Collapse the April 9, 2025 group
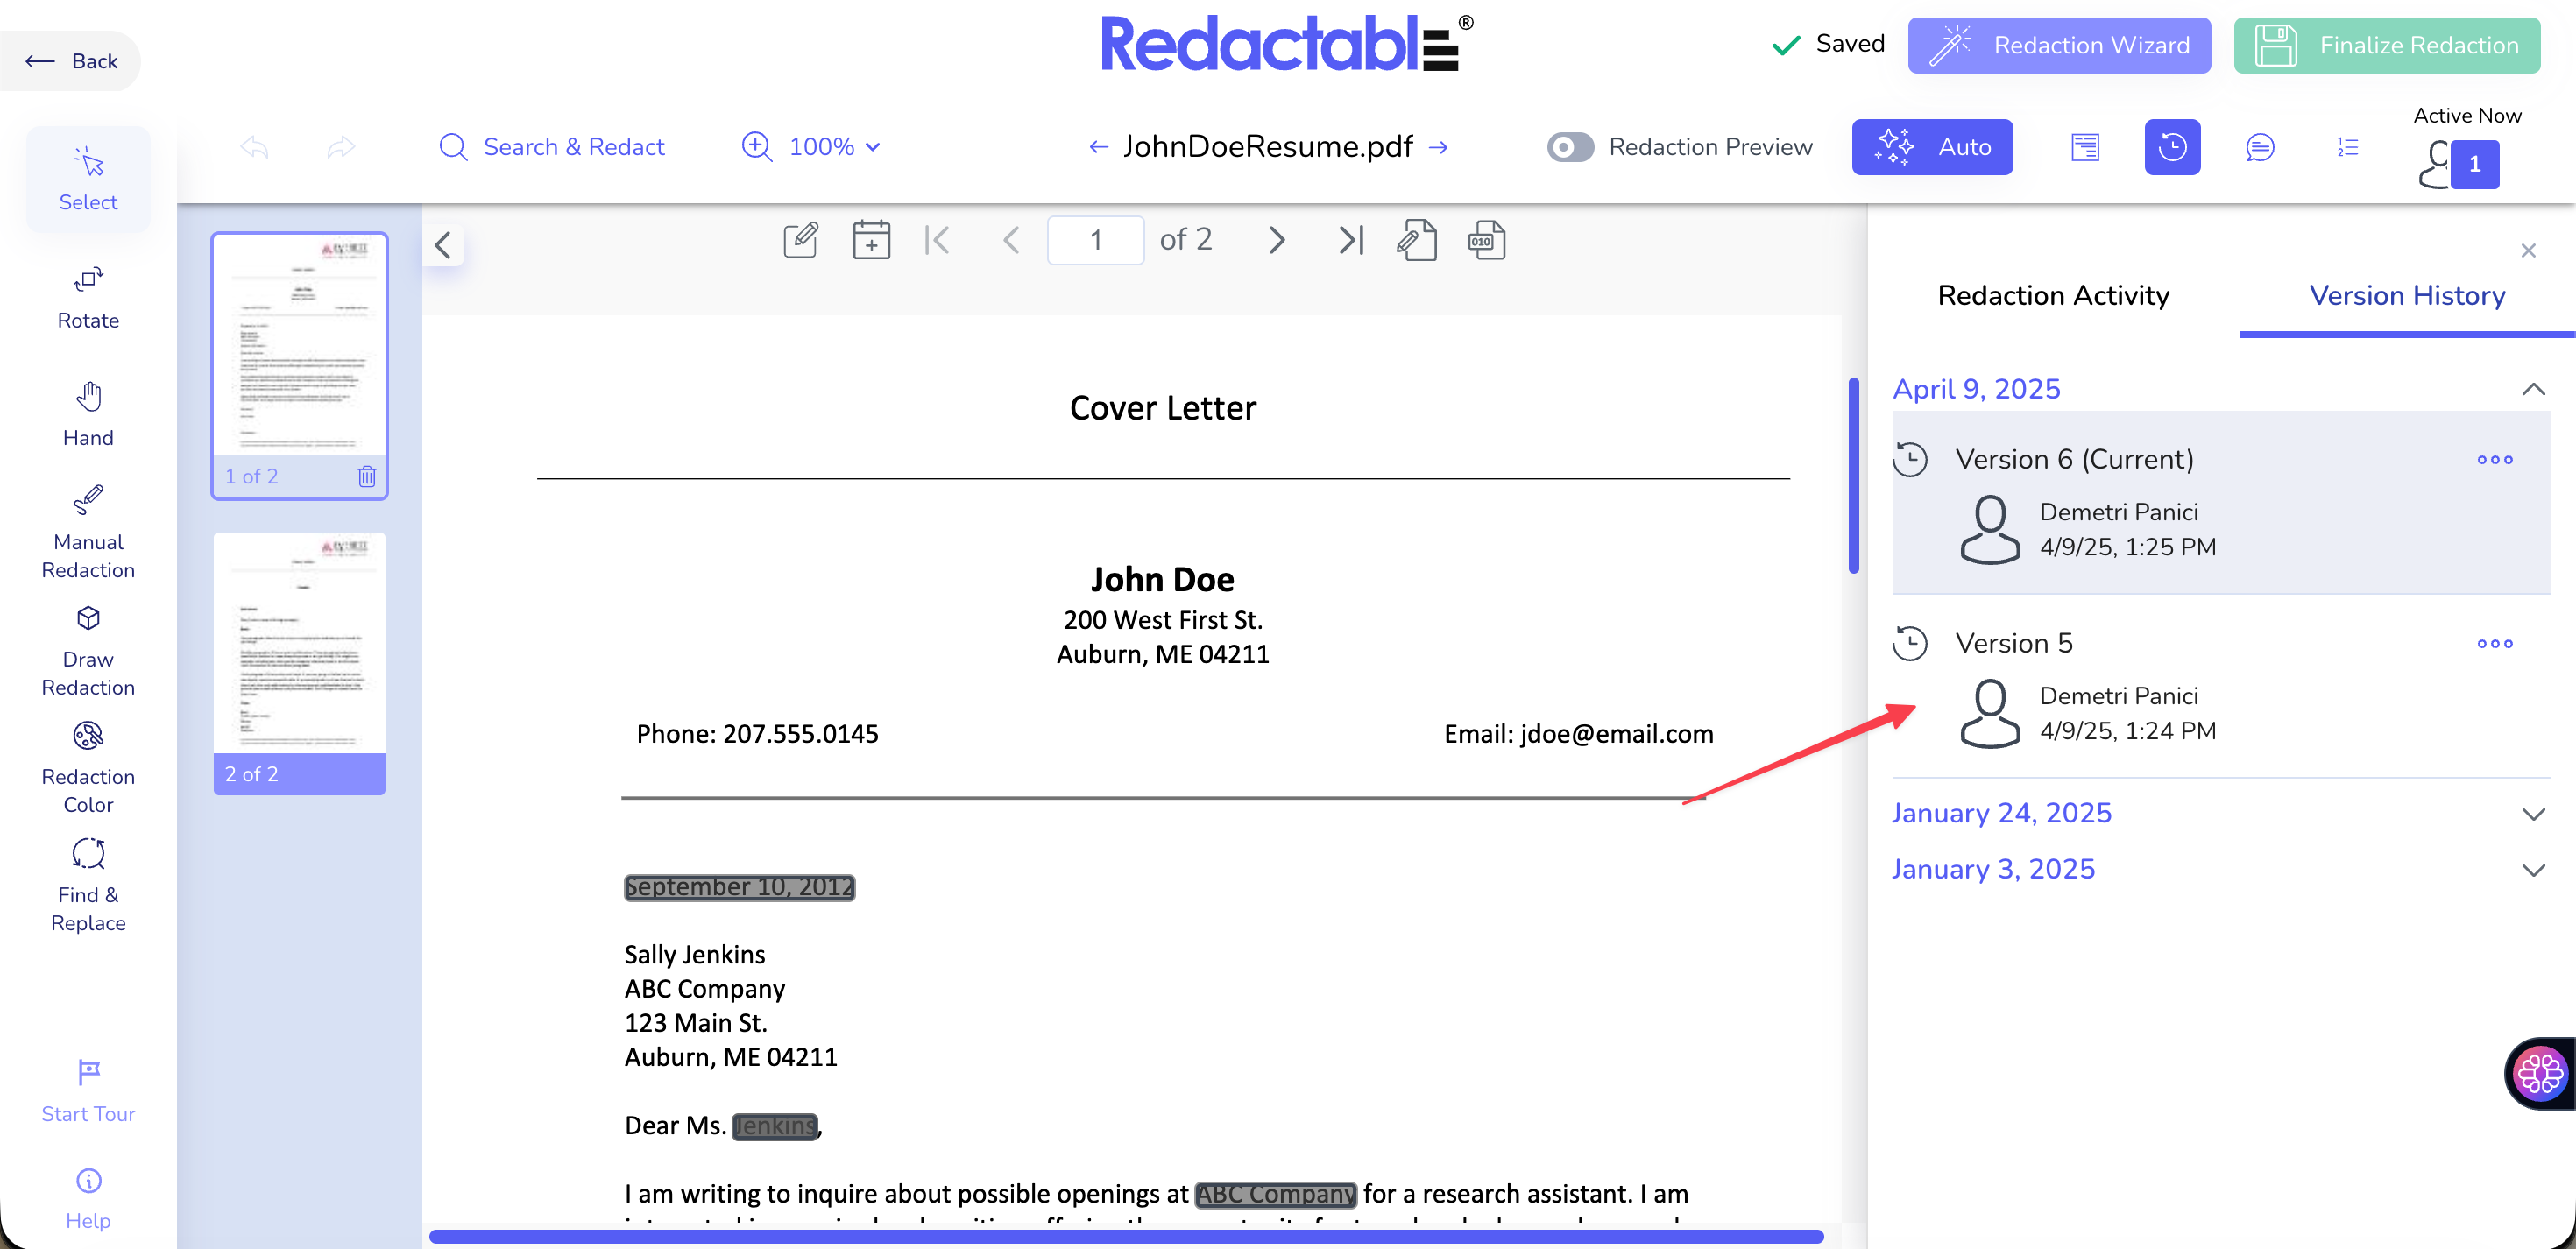This screenshot has height=1249, width=2576. [2532, 389]
